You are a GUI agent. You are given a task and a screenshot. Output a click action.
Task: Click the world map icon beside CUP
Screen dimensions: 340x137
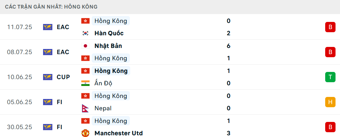tap(48, 77)
